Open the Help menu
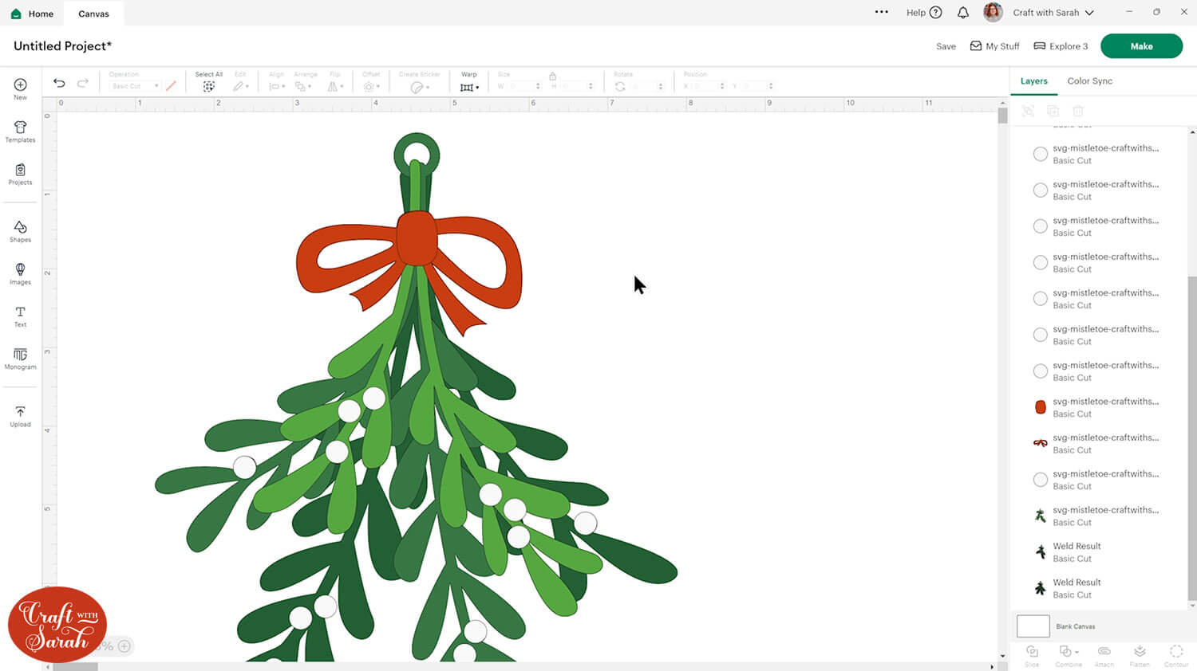Image resolution: width=1197 pixels, height=671 pixels. [x=923, y=13]
